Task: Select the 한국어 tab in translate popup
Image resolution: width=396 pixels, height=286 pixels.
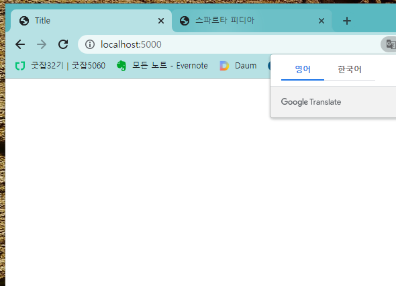Action: pyautogui.click(x=350, y=69)
